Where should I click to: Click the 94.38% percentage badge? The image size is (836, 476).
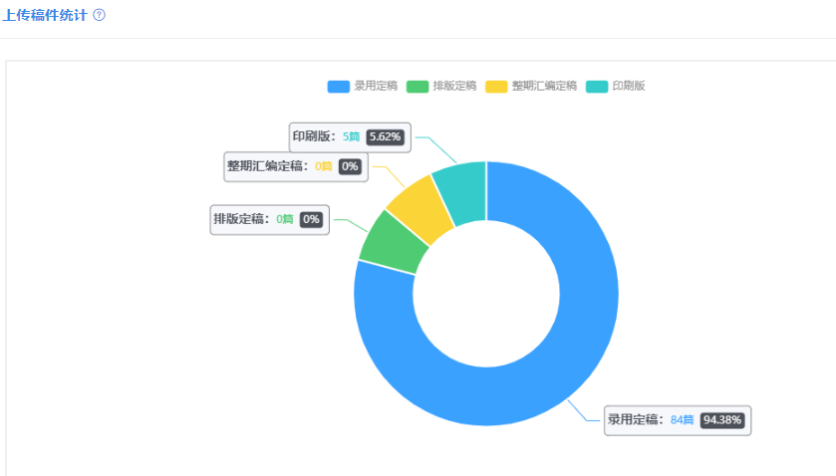tap(722, 420)
